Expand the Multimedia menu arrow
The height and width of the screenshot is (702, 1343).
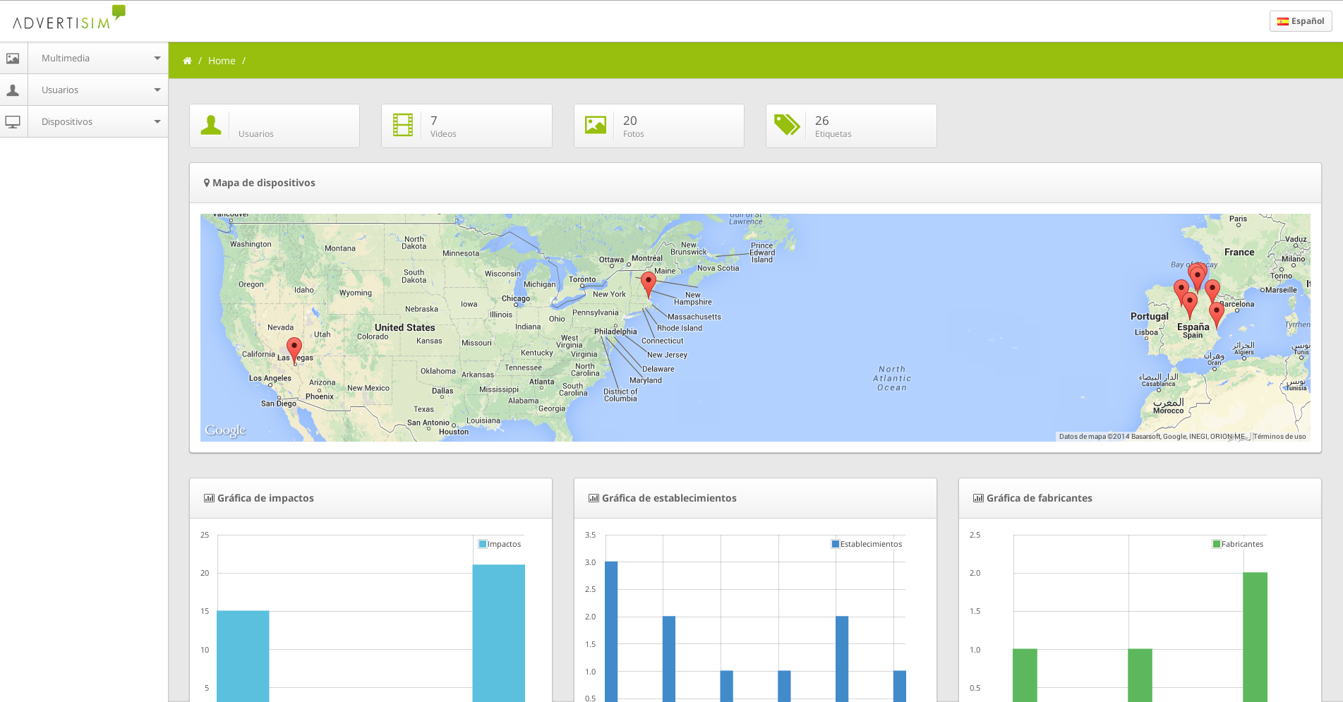(x=157, y=59)
